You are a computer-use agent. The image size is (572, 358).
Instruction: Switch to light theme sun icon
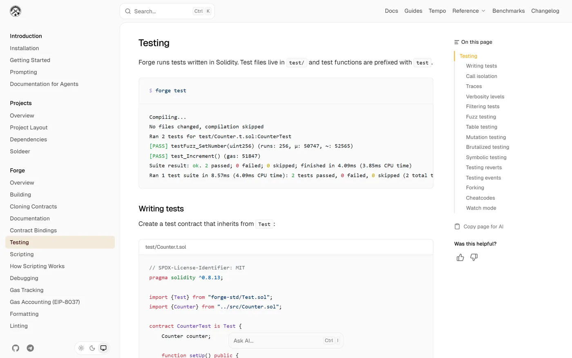pos(81,348)
